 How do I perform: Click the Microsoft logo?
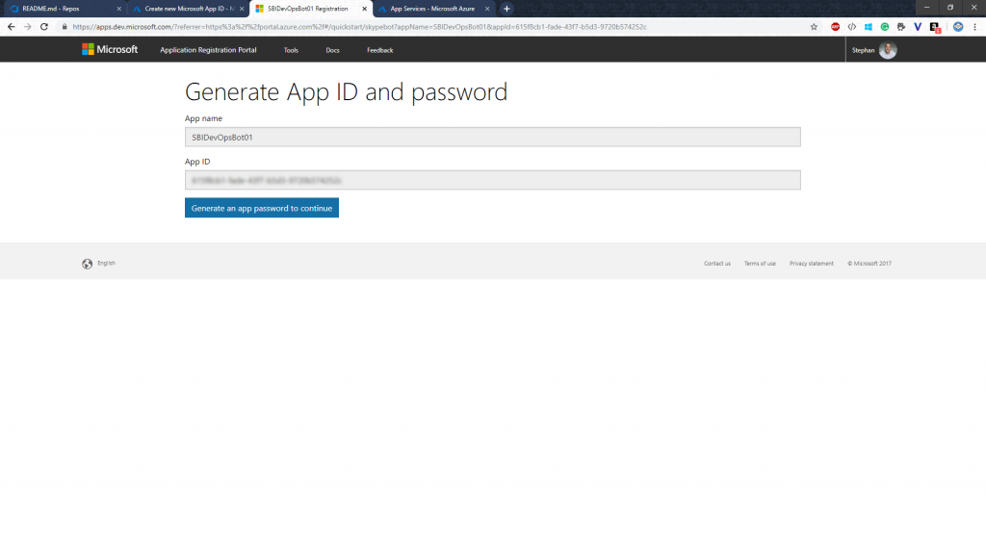pyautogui.click(x=110, y=50)
